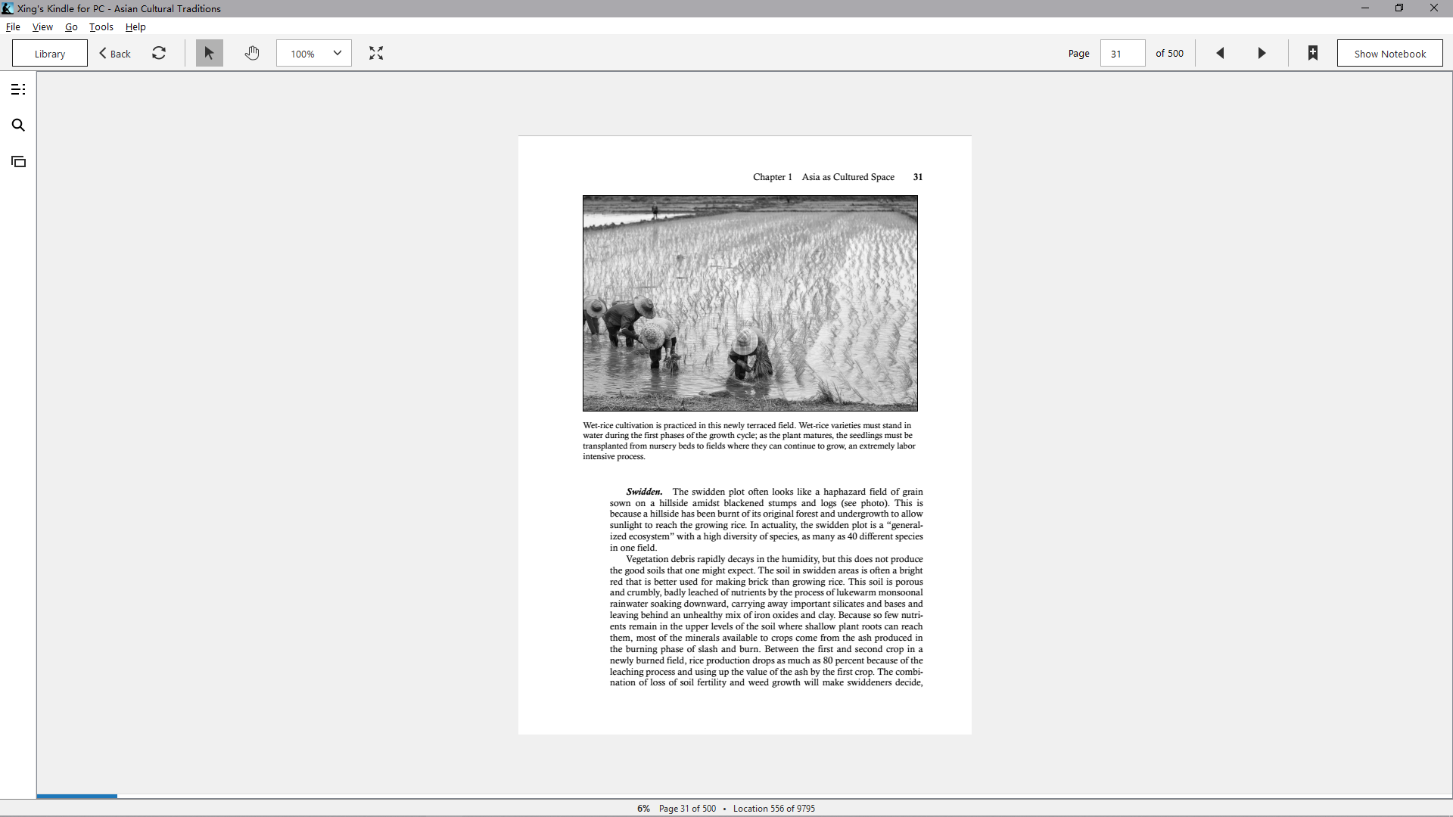Open the search icon in sidebar

click(18, 126)
